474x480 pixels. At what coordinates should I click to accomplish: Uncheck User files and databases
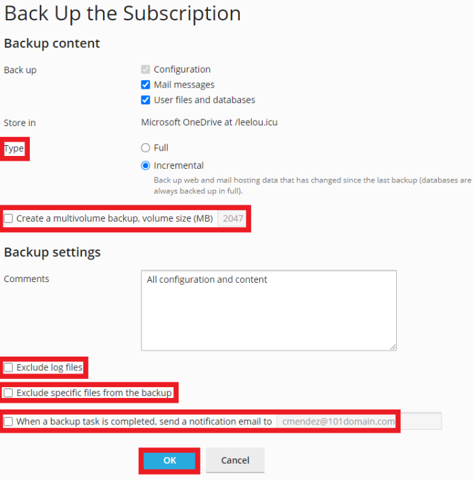[145, 100]
